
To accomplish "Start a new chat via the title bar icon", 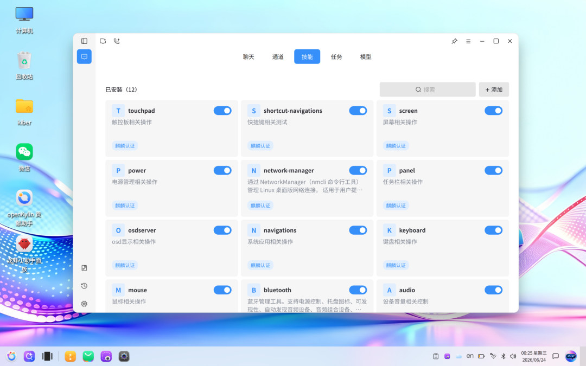I will click(x=103, y=41).
